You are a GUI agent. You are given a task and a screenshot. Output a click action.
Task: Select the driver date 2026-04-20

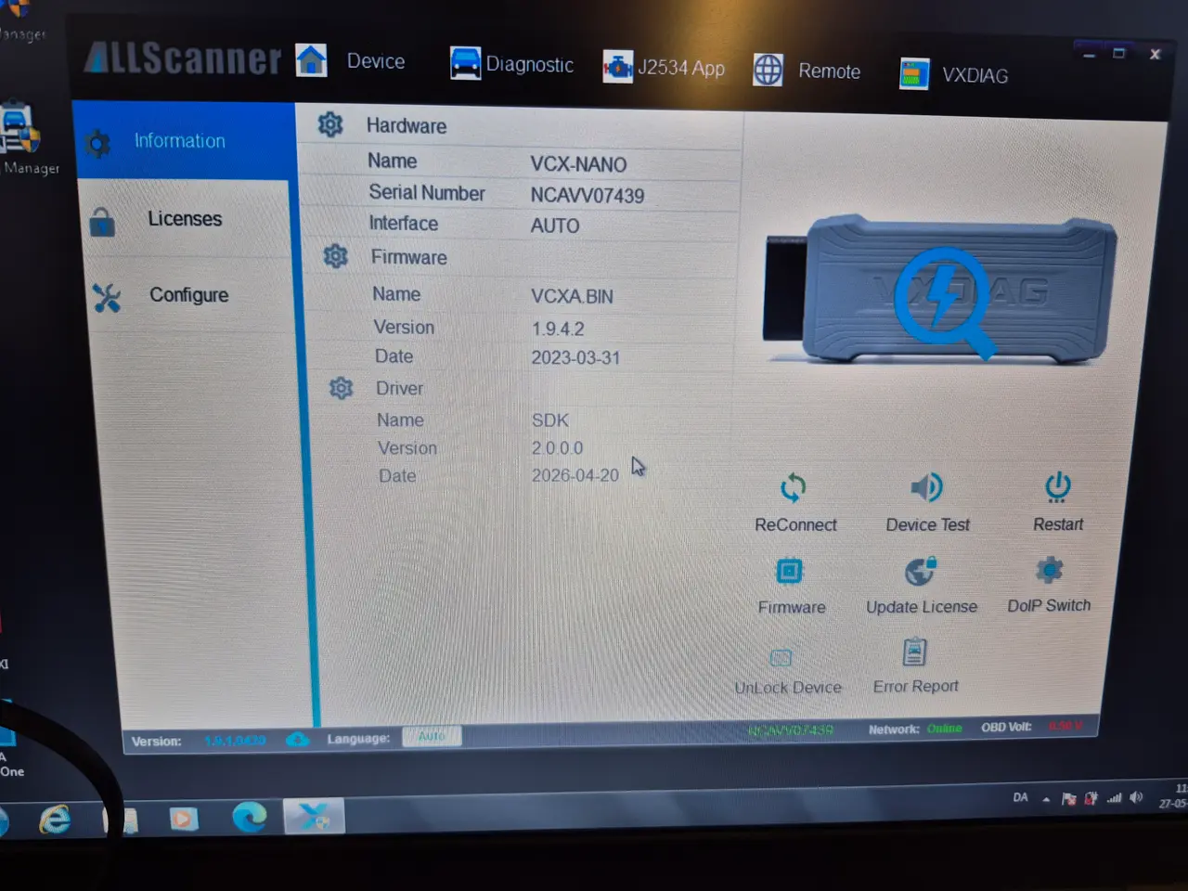point(575,475)
